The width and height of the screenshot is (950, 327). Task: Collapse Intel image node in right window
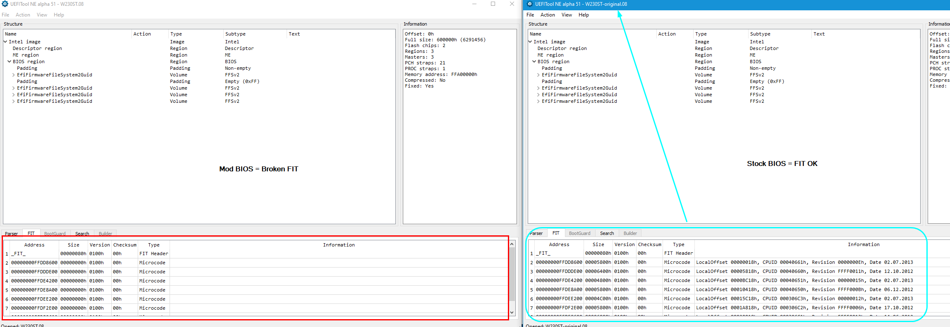530,42
